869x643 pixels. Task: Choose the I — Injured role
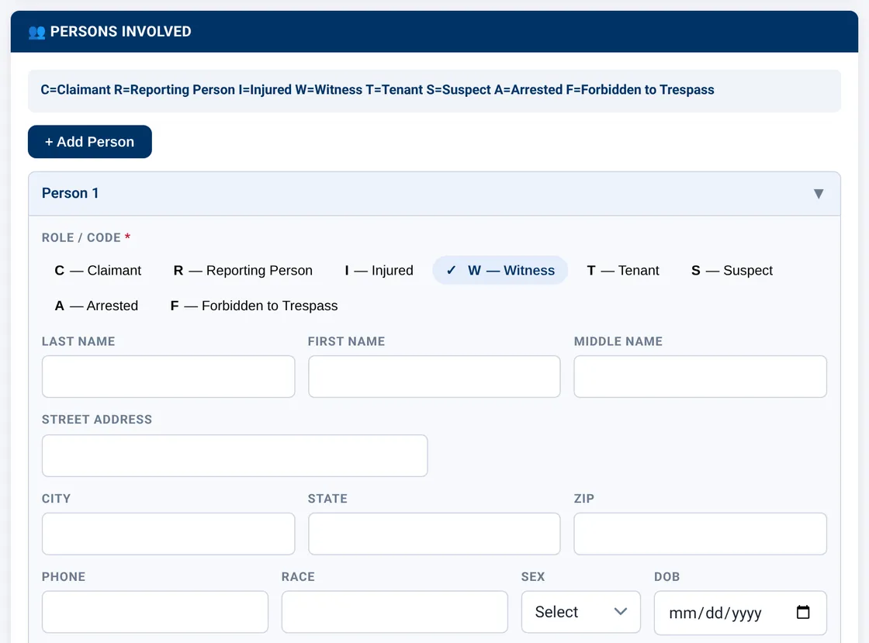pos(379,270)
